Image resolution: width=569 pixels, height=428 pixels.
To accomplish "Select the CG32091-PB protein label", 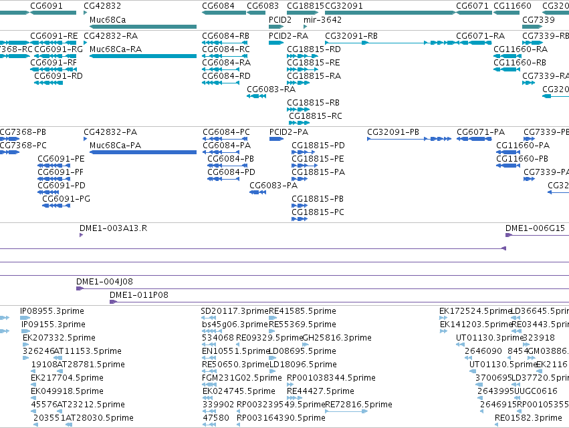I will pyautogui.click(x=393, y=132).
